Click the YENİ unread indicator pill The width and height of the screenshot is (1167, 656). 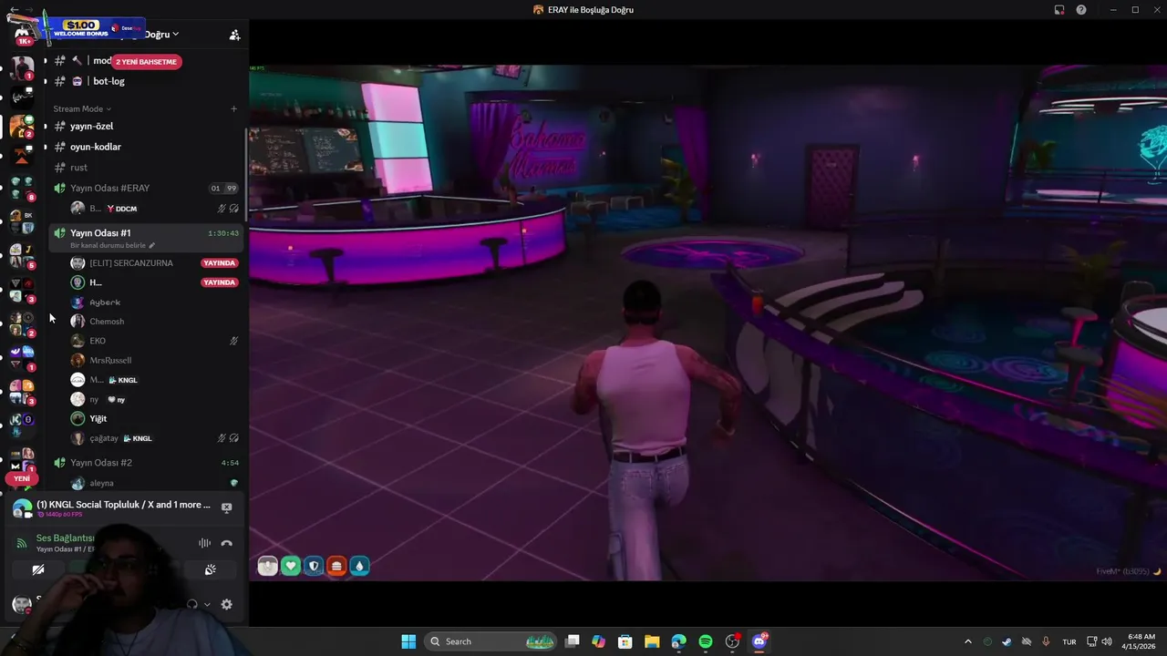pyautogui.click(x=21, y=478)
